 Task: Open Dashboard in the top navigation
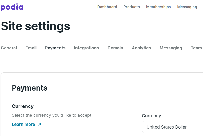tap(107, 7)
